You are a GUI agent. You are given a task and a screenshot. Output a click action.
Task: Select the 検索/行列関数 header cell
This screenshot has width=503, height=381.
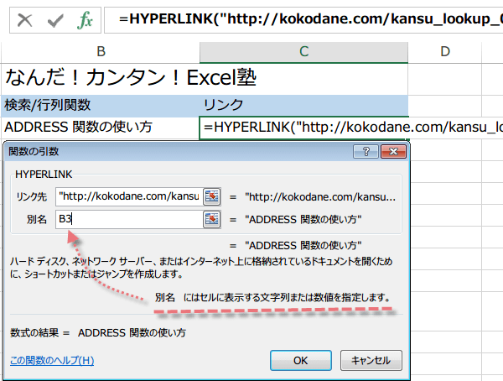point(101,106)
